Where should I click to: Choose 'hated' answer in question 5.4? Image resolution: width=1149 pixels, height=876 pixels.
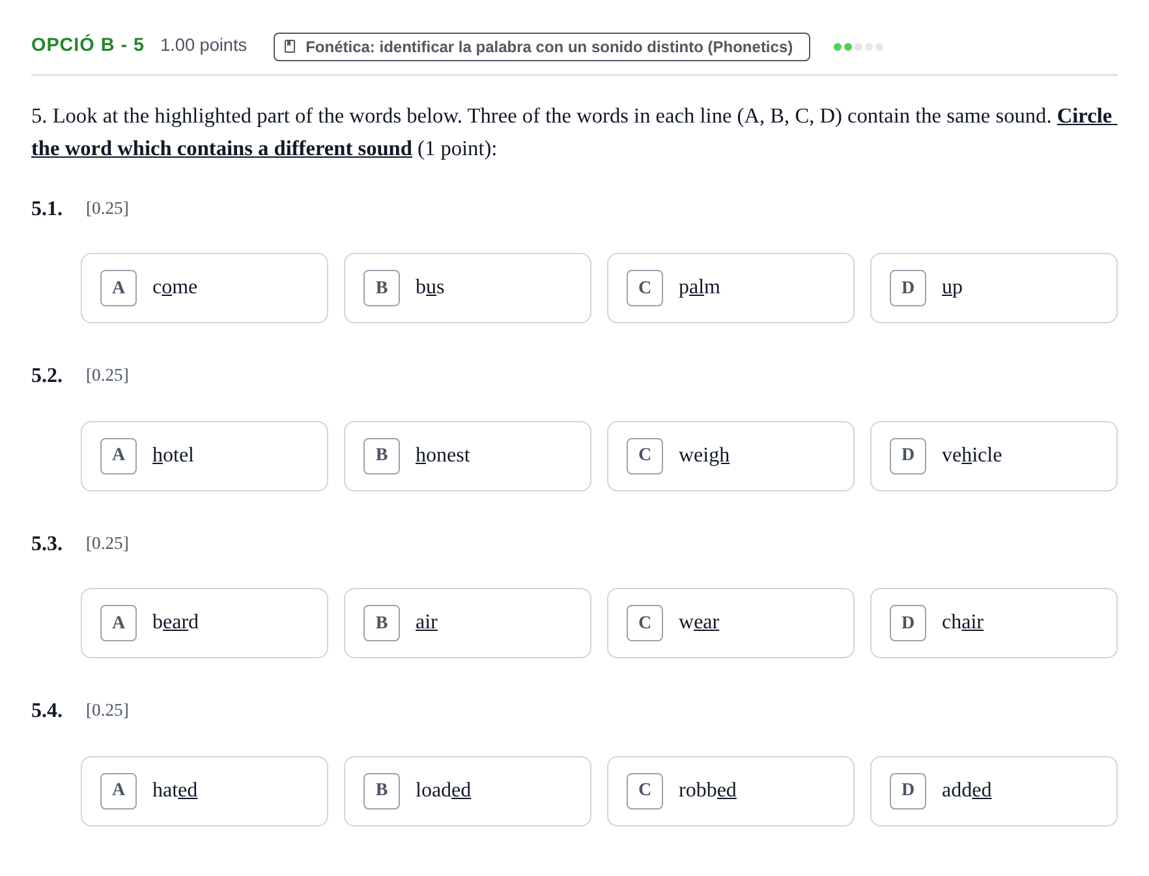pyautogui.click(x=205, y=791)
